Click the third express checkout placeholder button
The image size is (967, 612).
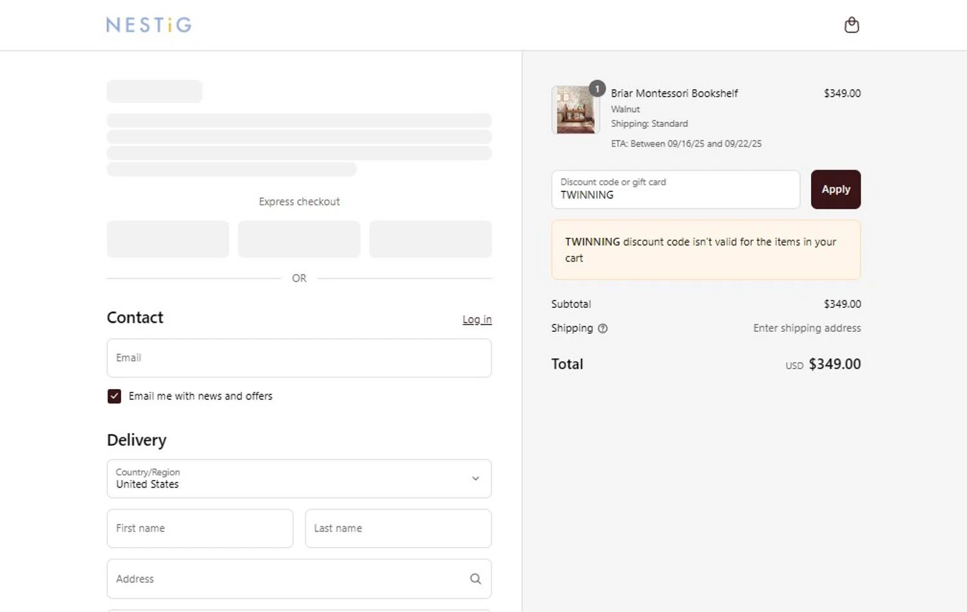[x=430, y=240]
